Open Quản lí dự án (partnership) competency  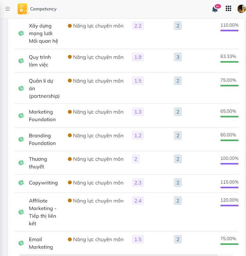pyautogui.click(x=44, y=88)
